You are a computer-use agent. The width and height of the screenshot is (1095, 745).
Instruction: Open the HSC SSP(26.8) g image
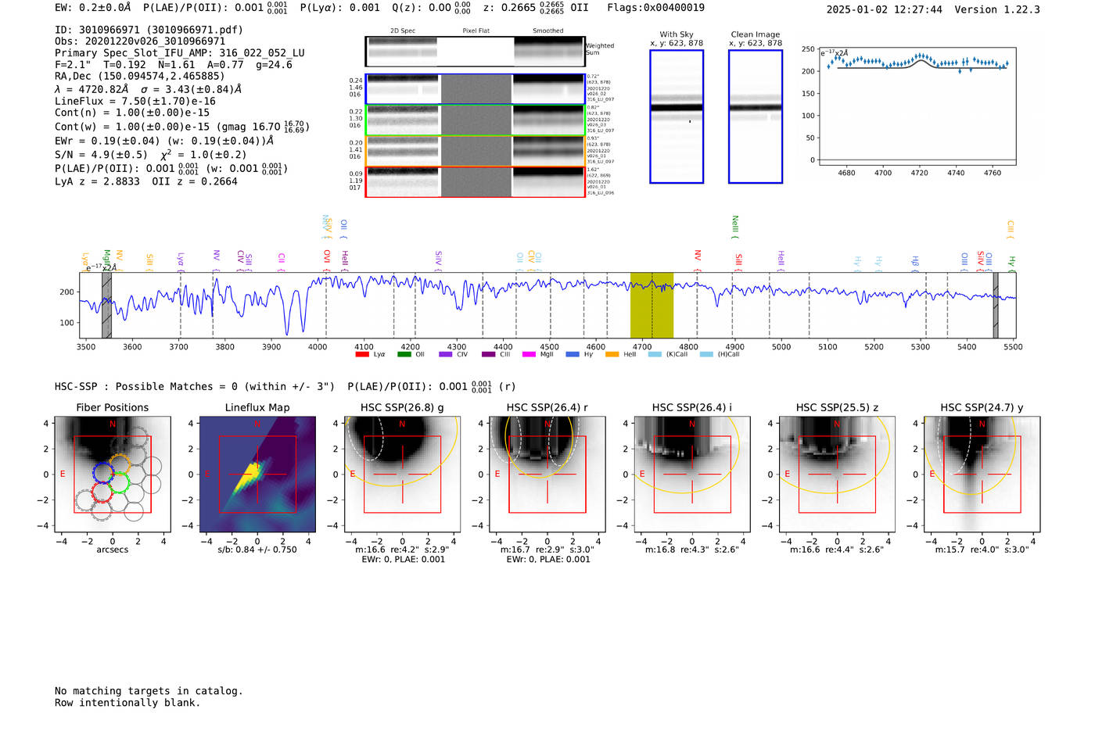403,475
